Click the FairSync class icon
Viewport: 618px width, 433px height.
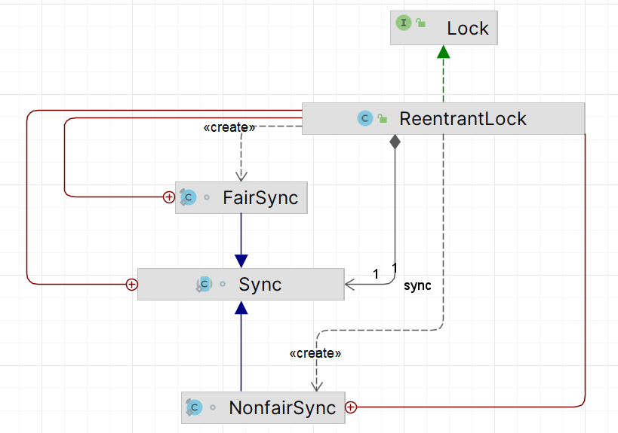[x=189, y=198]
